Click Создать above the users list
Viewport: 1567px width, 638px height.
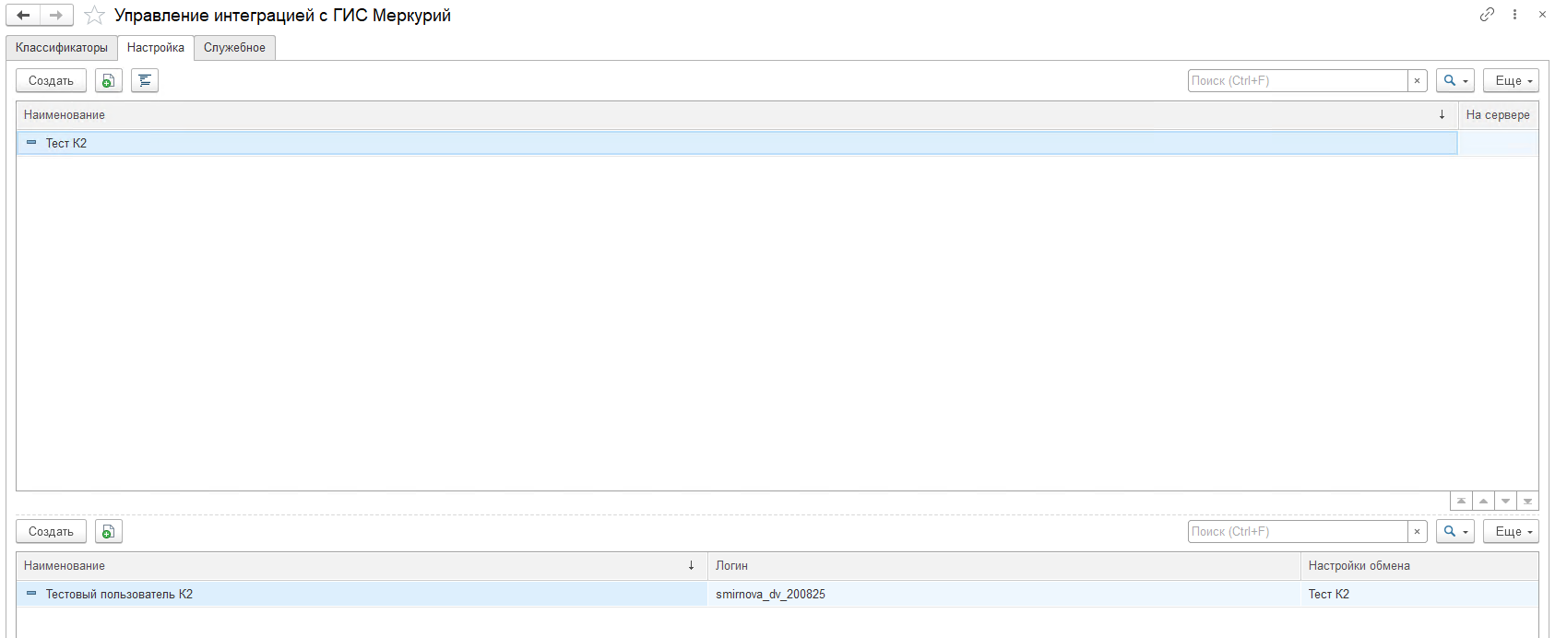(x=51, y=532)
